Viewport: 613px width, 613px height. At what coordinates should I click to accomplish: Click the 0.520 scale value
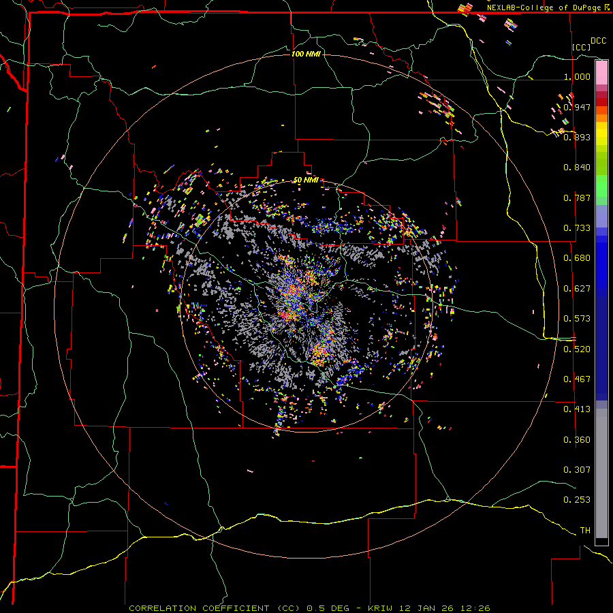(x=577, y=349)
